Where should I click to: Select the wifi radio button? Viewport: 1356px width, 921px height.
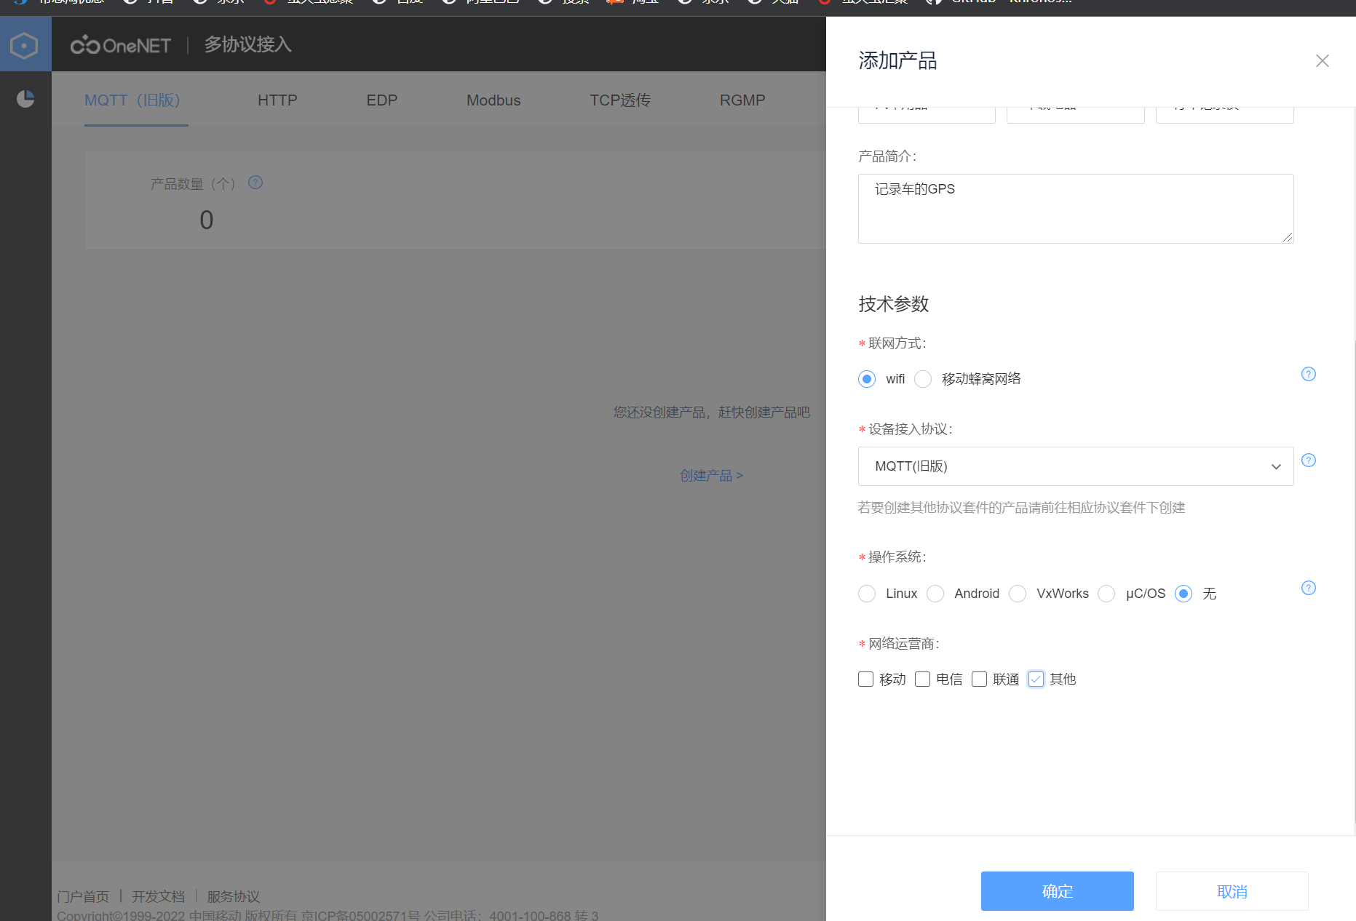[x=867, y=379]
